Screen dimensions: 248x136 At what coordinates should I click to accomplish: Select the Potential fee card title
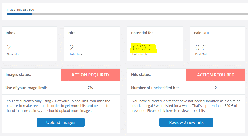(142, 33)
